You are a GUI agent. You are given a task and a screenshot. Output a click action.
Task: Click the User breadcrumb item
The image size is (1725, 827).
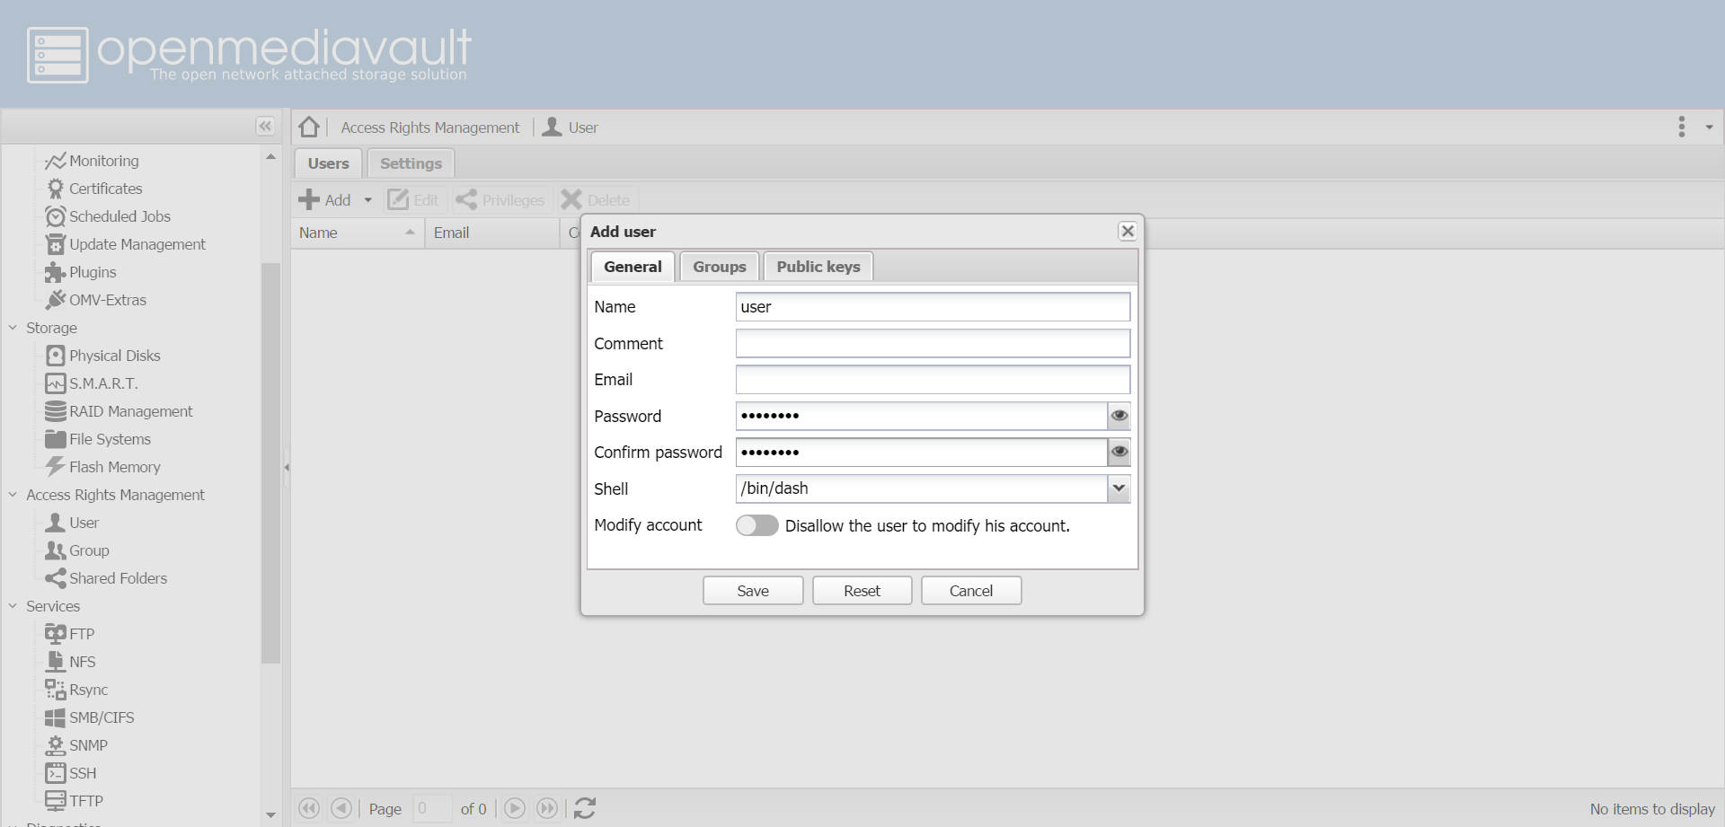click(x=571, y=128)
